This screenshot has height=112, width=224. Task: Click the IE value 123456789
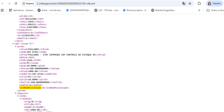(28, 35)
